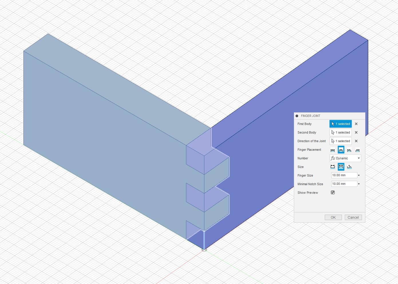The image size is (398, 284).
Task: Click the fx function icon beside Dynamic
Action: pyautogui.click(x=332, y=158)
